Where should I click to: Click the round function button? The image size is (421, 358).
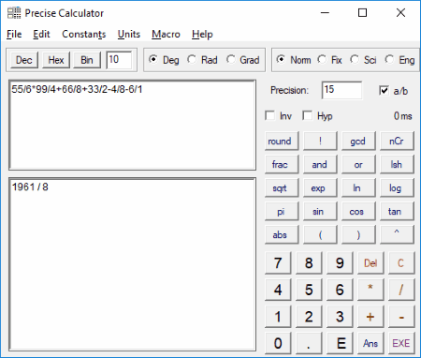pyautogui.click(x=282, y=142)
